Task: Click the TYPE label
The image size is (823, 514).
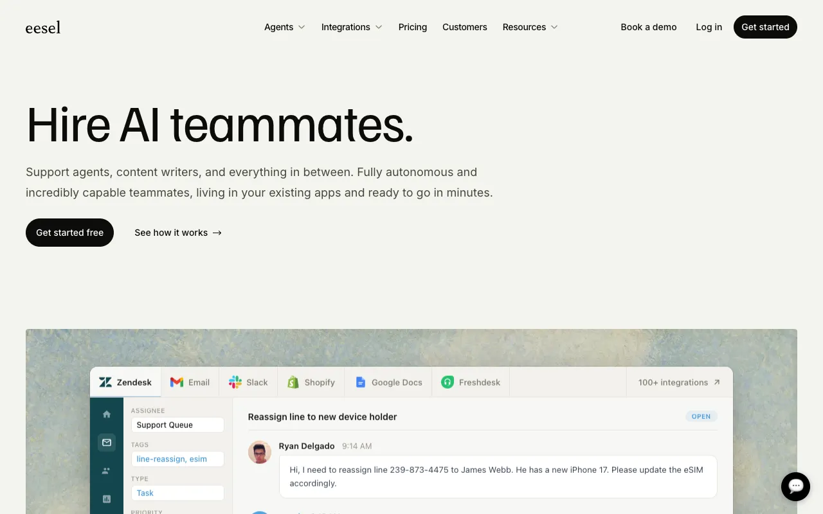Action: pyautogui.click(x=140, y=479)
